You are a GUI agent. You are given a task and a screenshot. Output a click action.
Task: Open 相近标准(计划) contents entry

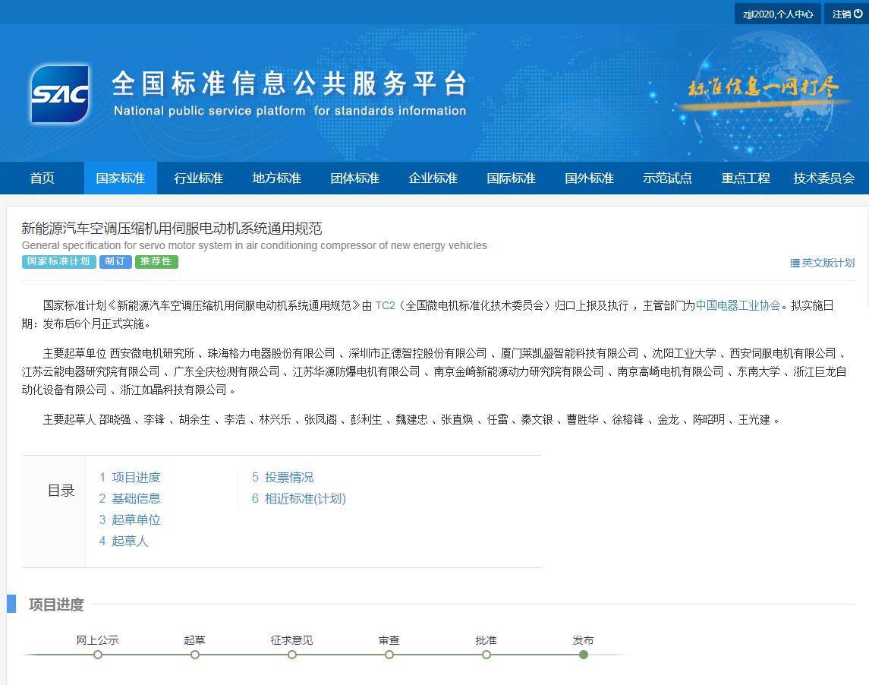299,499
